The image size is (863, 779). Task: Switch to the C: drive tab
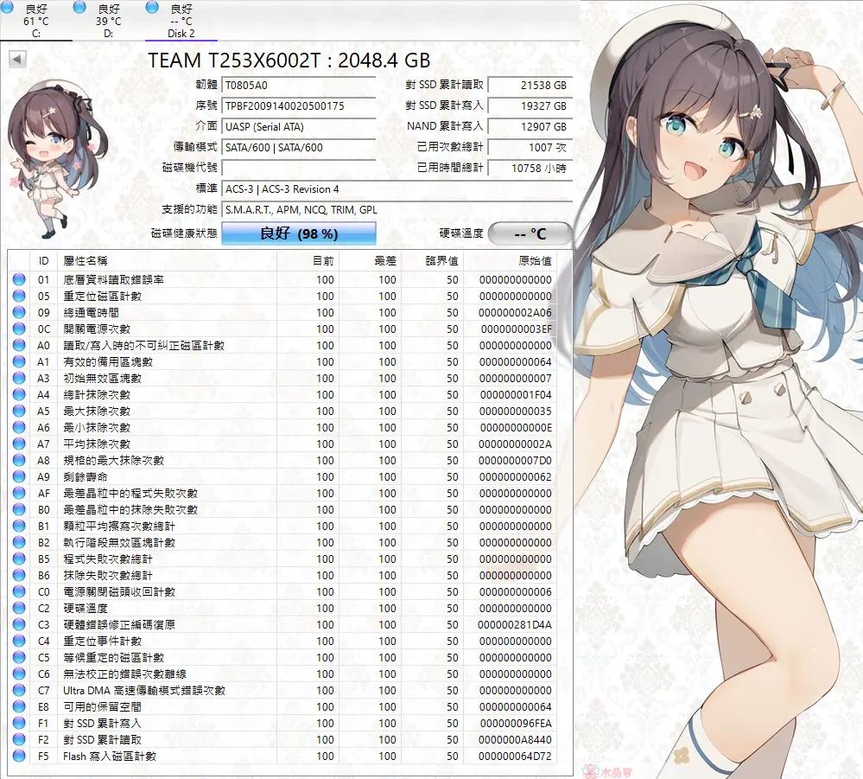36,21
